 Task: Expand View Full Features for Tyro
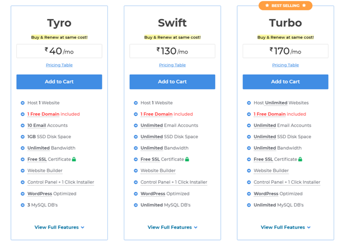pyautogui.click(x=59, y=227)
